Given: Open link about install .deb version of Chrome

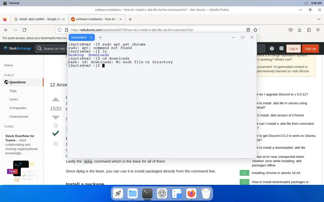Looking at the screenshot, I should tap(280, 115).
